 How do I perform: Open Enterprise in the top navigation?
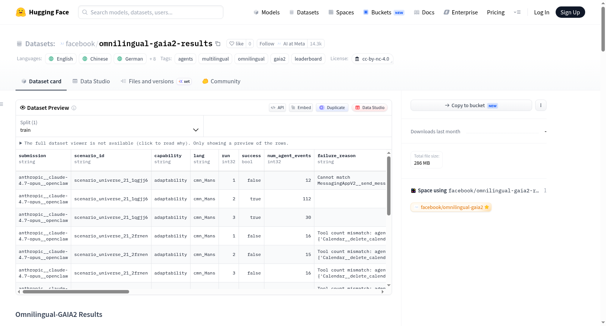[x=461, y=12]
